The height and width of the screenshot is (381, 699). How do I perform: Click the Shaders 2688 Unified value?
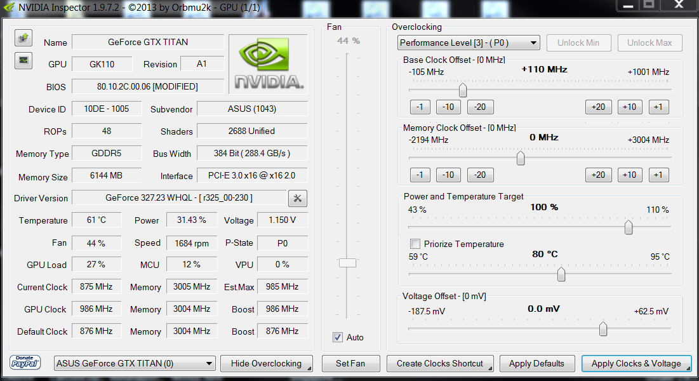pos(252,131)
